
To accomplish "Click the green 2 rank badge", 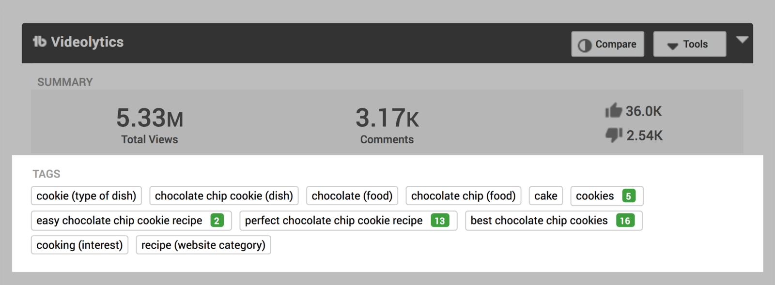I will pyautogui.click(x=217, y=221).
